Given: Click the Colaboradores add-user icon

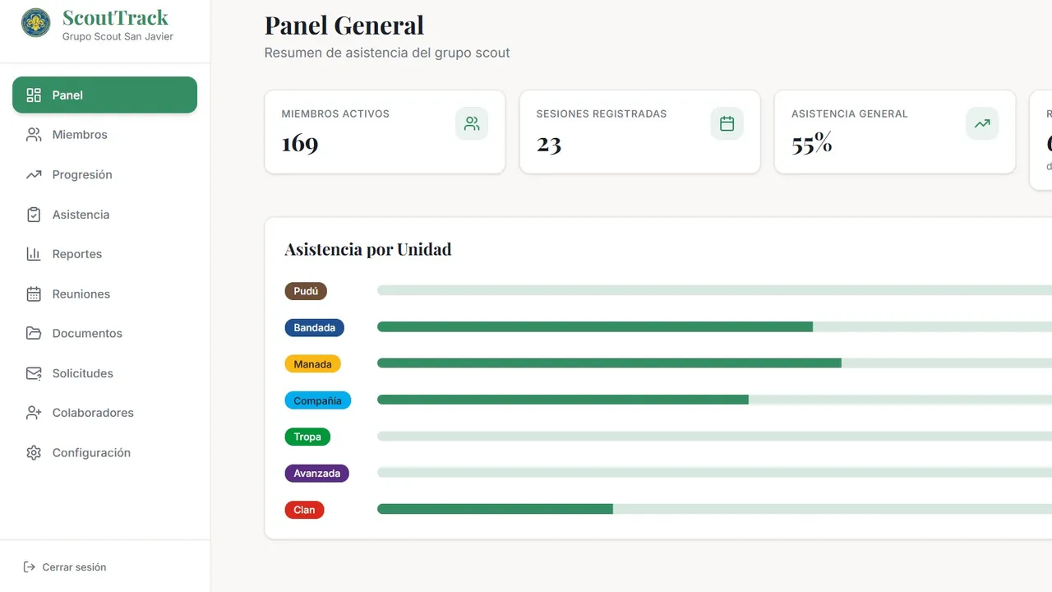Looking at the screenshot, I should click(34, 413).
